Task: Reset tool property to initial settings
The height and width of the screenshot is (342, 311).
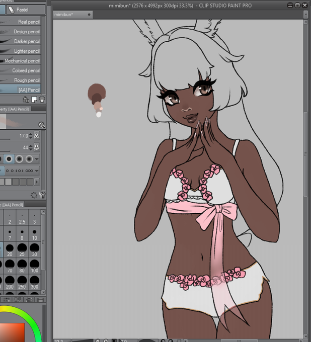Action: coord(34,195)
